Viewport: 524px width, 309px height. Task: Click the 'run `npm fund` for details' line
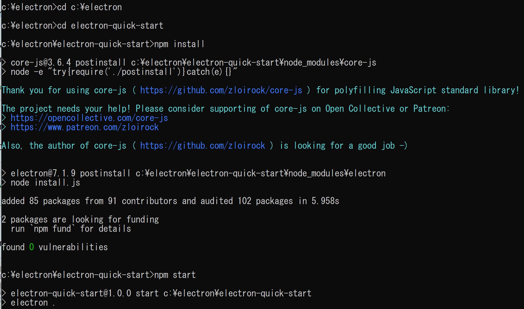[71, 229]
